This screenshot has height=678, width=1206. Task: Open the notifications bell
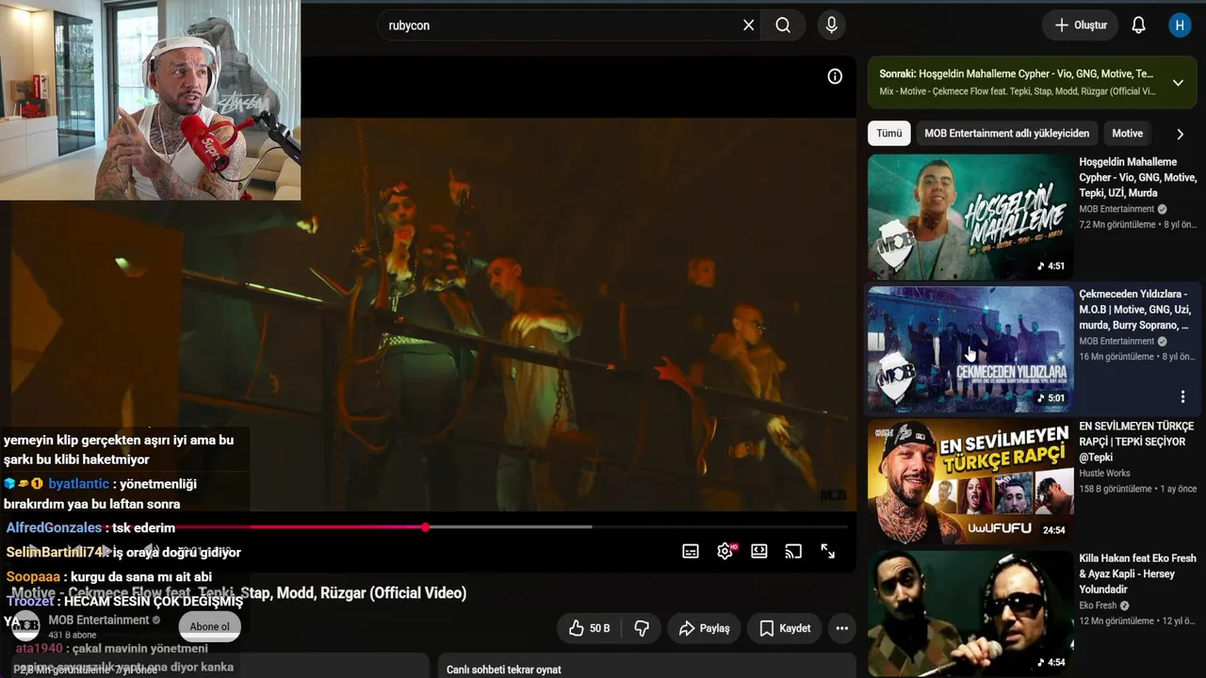pyautogui.click(x=1138, y=25)
